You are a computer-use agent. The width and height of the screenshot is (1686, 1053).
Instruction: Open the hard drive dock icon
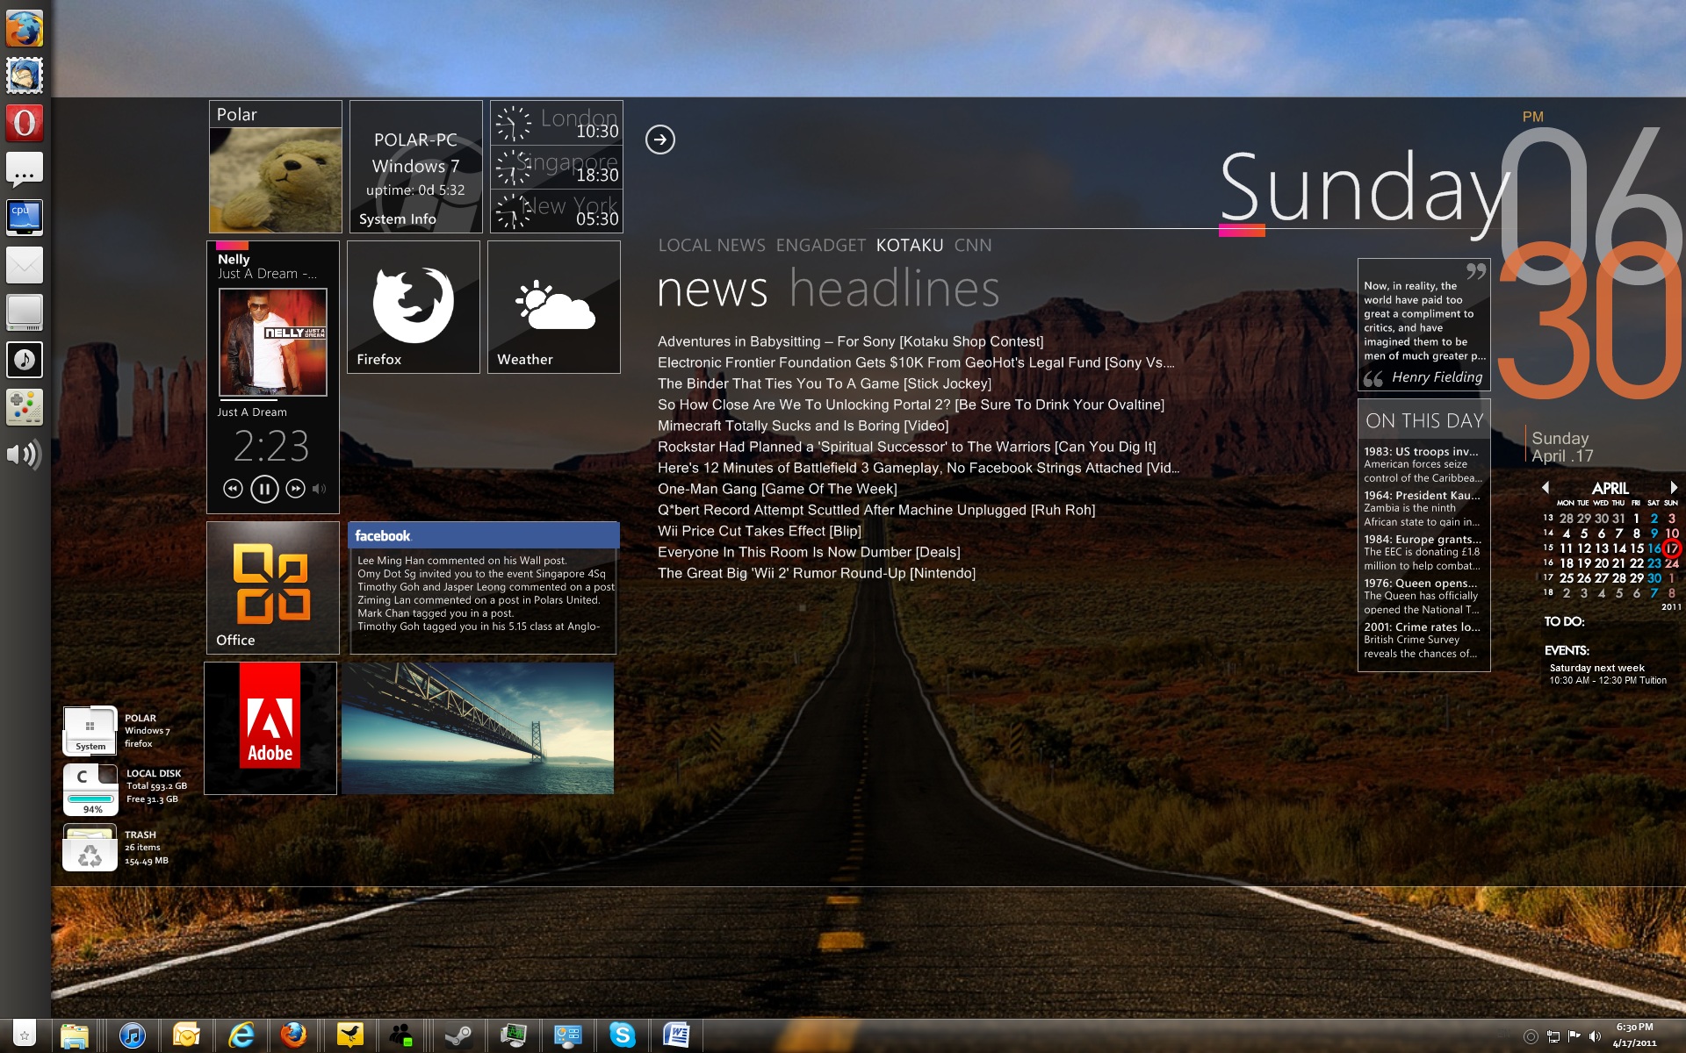[x=25, y=312]
